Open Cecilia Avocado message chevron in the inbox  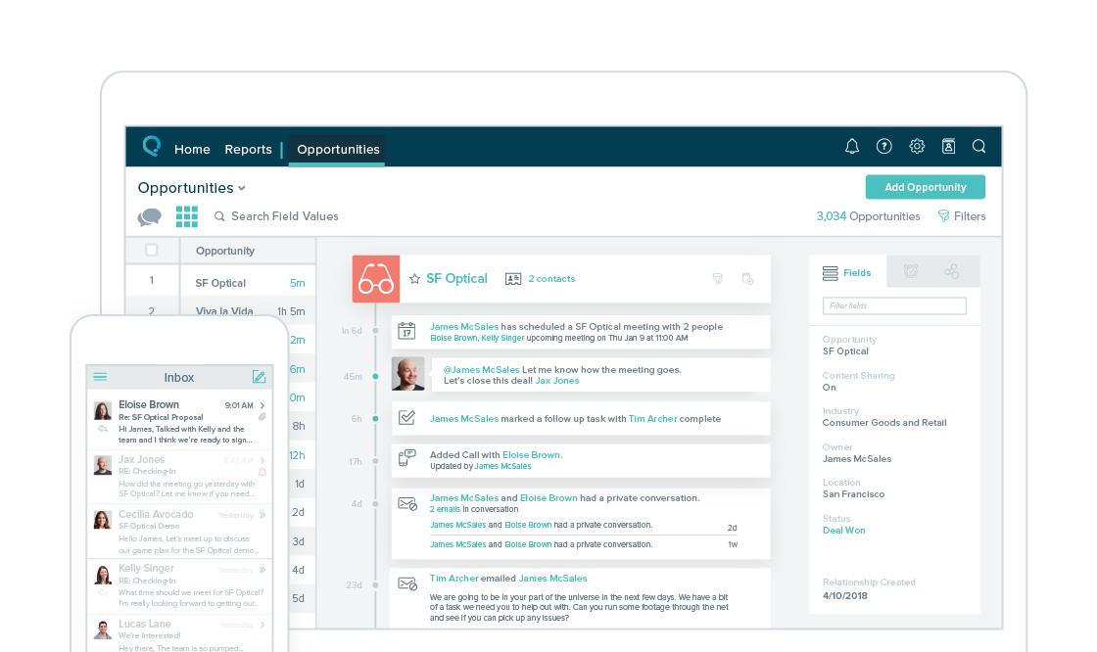(262, 515)
